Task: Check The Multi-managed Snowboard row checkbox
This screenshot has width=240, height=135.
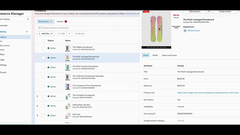Action: (x=43, y=58)
